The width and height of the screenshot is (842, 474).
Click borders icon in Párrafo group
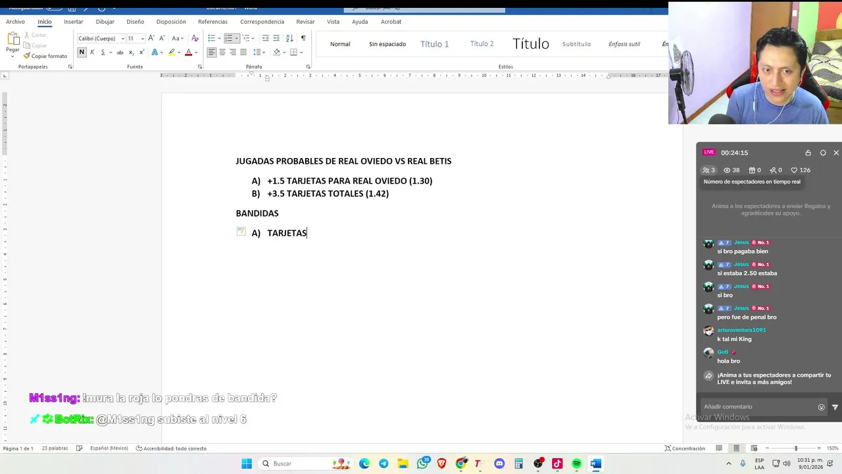294,52
